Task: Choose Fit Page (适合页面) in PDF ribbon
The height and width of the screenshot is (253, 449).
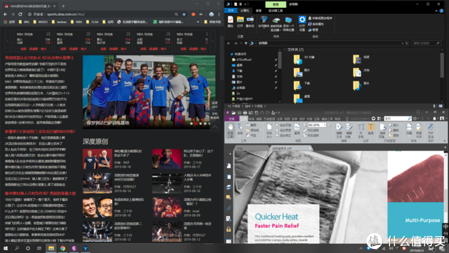Action: click(x=283, y=126)
